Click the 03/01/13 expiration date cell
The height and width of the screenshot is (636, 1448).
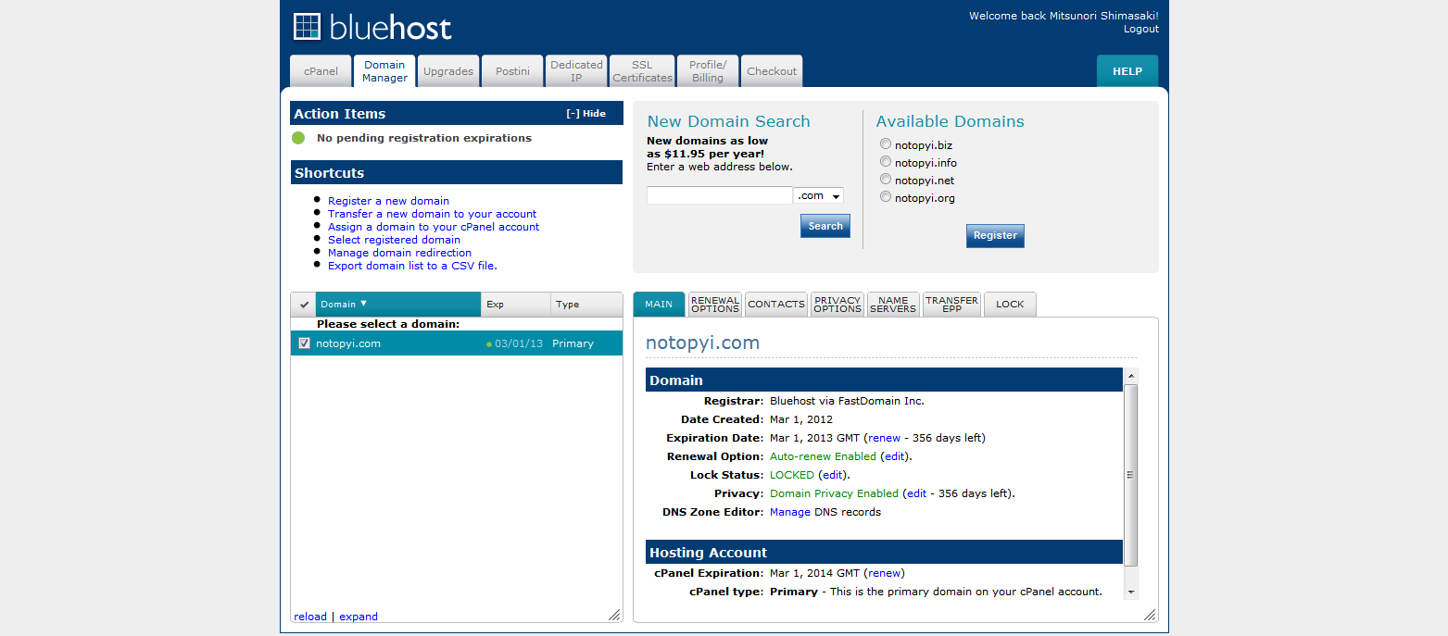[519, 343]
